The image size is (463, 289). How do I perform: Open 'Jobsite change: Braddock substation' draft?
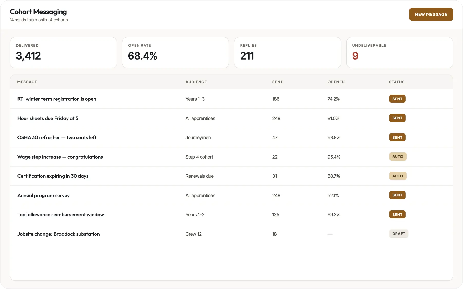tap(58, 234)
